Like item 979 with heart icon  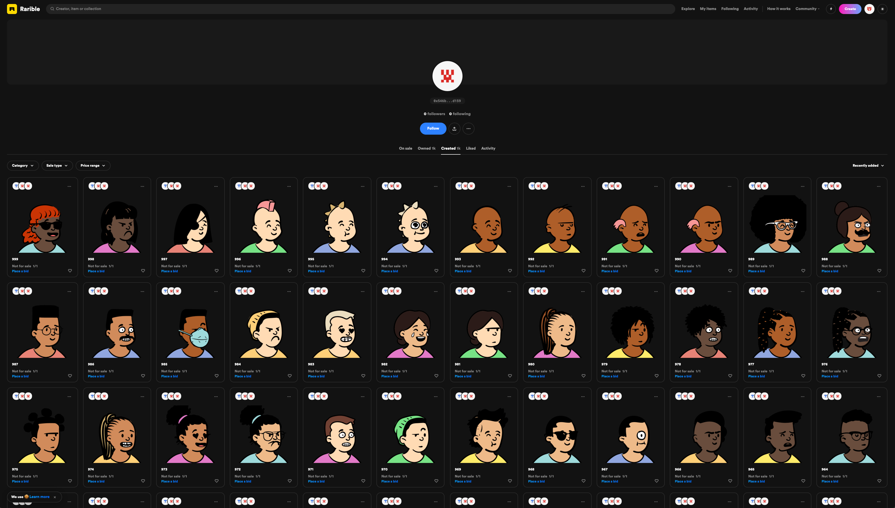pos(657,376)
